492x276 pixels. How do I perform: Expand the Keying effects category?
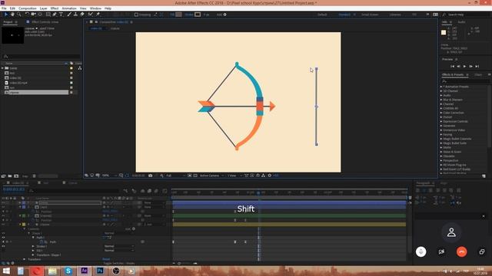440,135
